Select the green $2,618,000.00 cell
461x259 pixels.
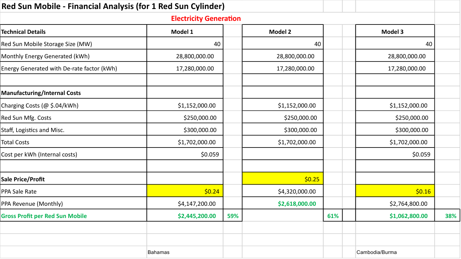pyautogui.click(x=283, y=203)
